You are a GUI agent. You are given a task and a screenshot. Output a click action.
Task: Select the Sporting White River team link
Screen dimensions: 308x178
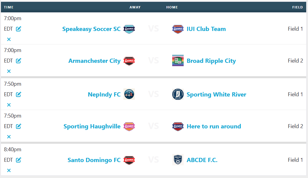coord(216,94)
